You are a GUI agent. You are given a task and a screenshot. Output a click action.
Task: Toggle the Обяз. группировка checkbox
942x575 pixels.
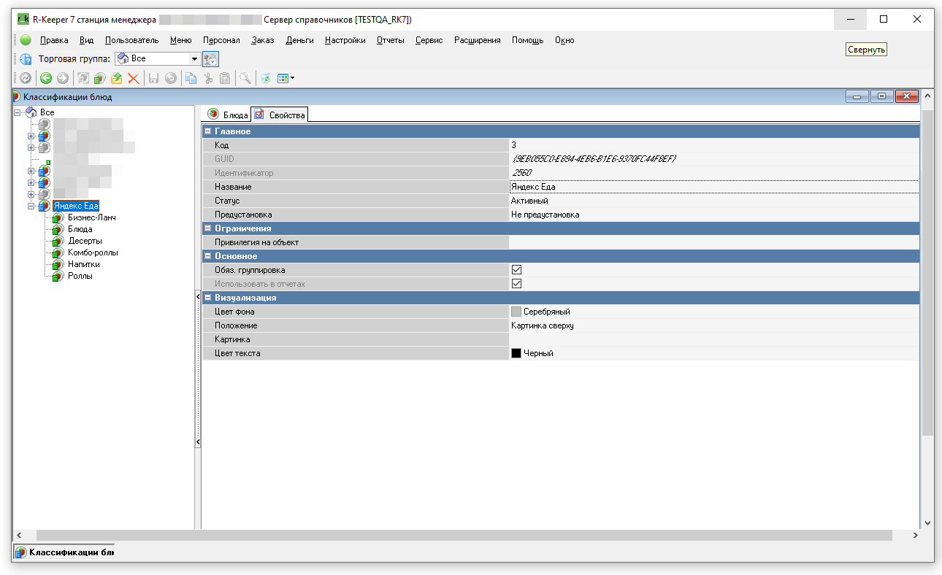point(516,270)
